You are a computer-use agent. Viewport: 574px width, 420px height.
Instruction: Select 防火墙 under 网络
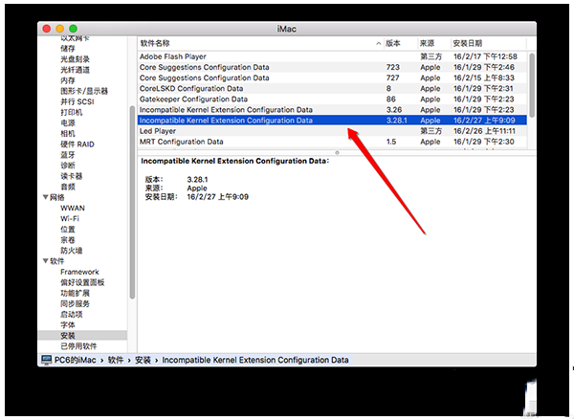[x=72, y=251]
